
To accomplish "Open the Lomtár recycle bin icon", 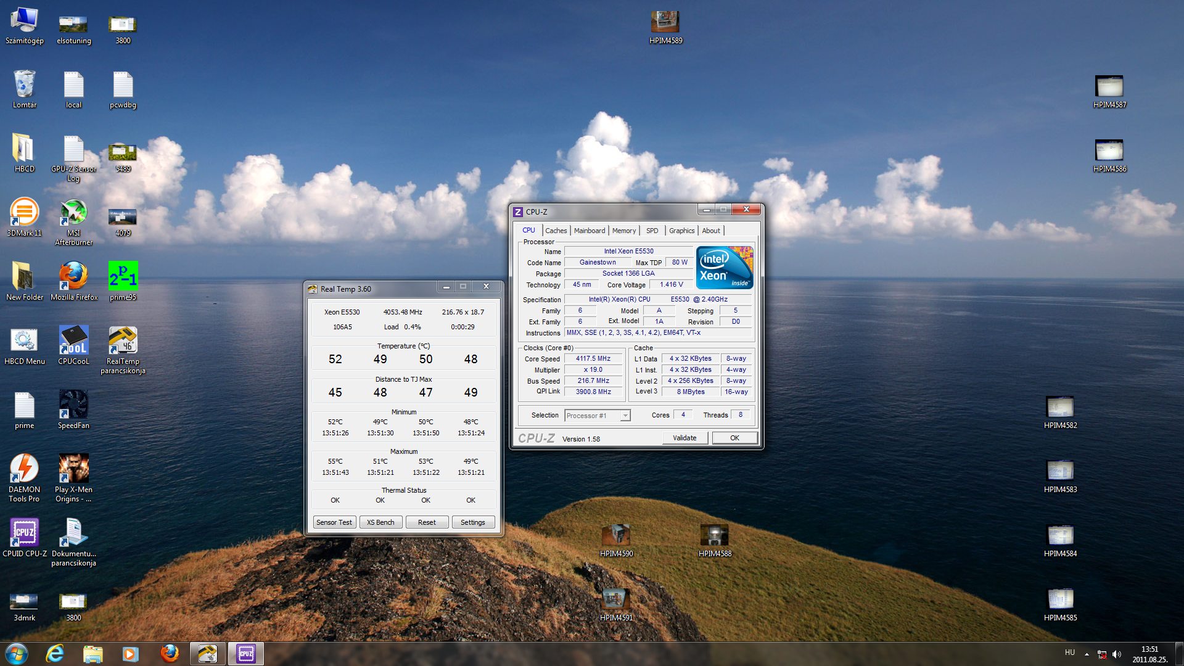I will 25,89.
